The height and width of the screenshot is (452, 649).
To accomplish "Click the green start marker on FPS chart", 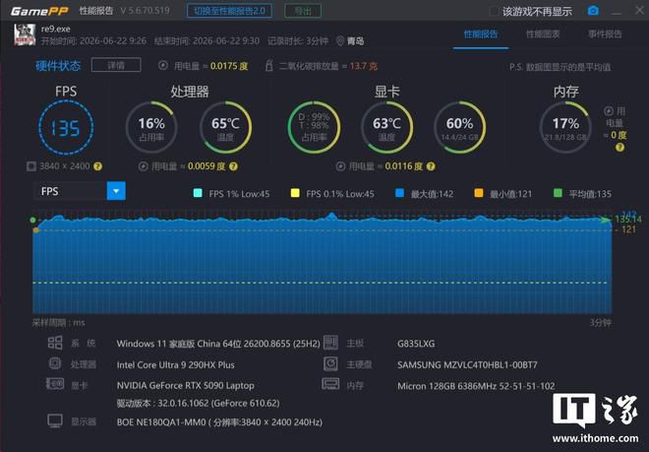I will (33, 220).
